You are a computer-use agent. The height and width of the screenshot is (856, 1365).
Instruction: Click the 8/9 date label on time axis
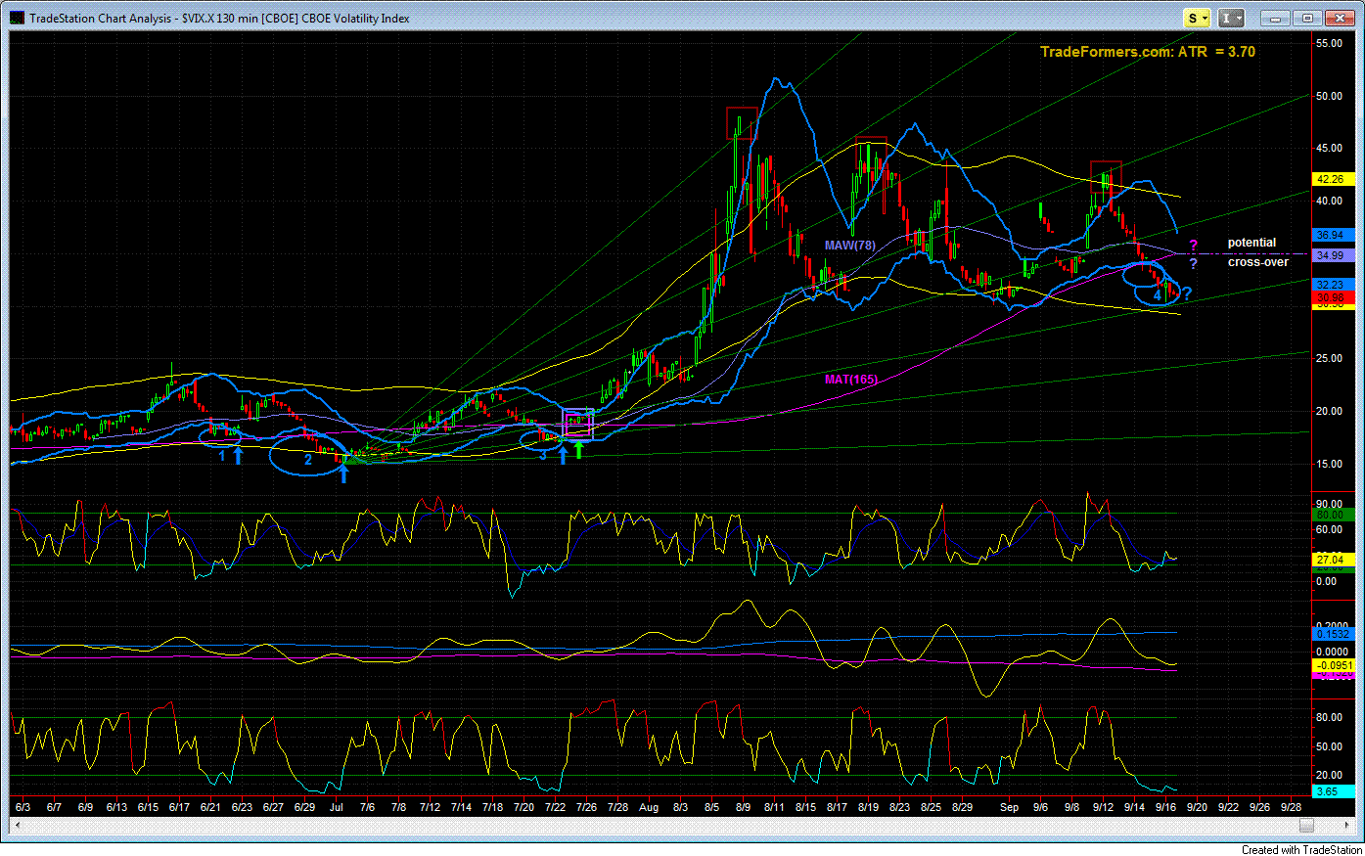click(743, 808)
